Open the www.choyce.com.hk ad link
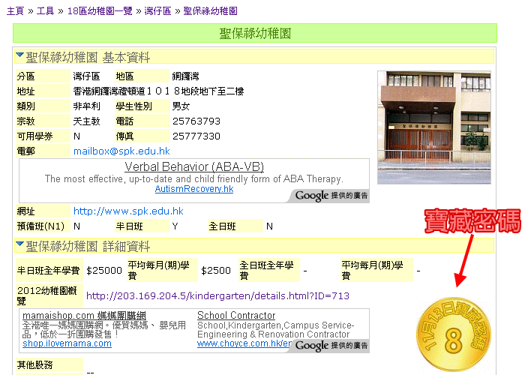The width and height of the screenshot is (522, 375). pos(244,343)
